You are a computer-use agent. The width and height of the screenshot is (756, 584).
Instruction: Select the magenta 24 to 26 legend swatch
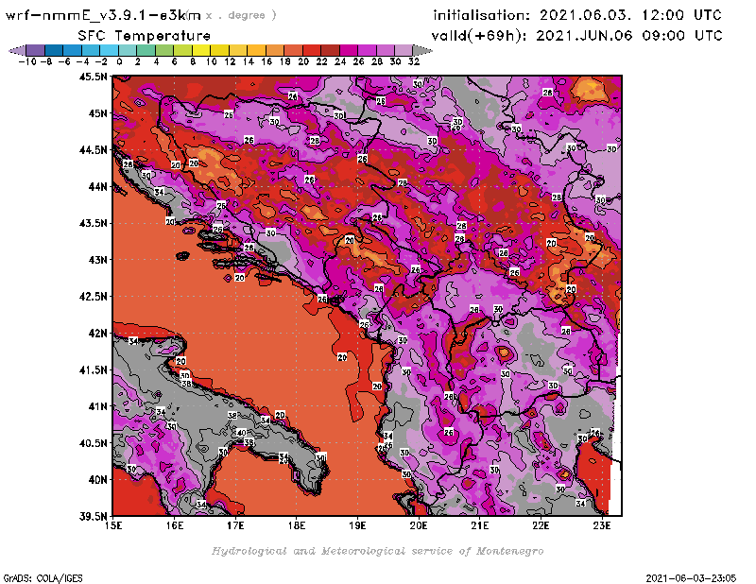tap(349, 50)
